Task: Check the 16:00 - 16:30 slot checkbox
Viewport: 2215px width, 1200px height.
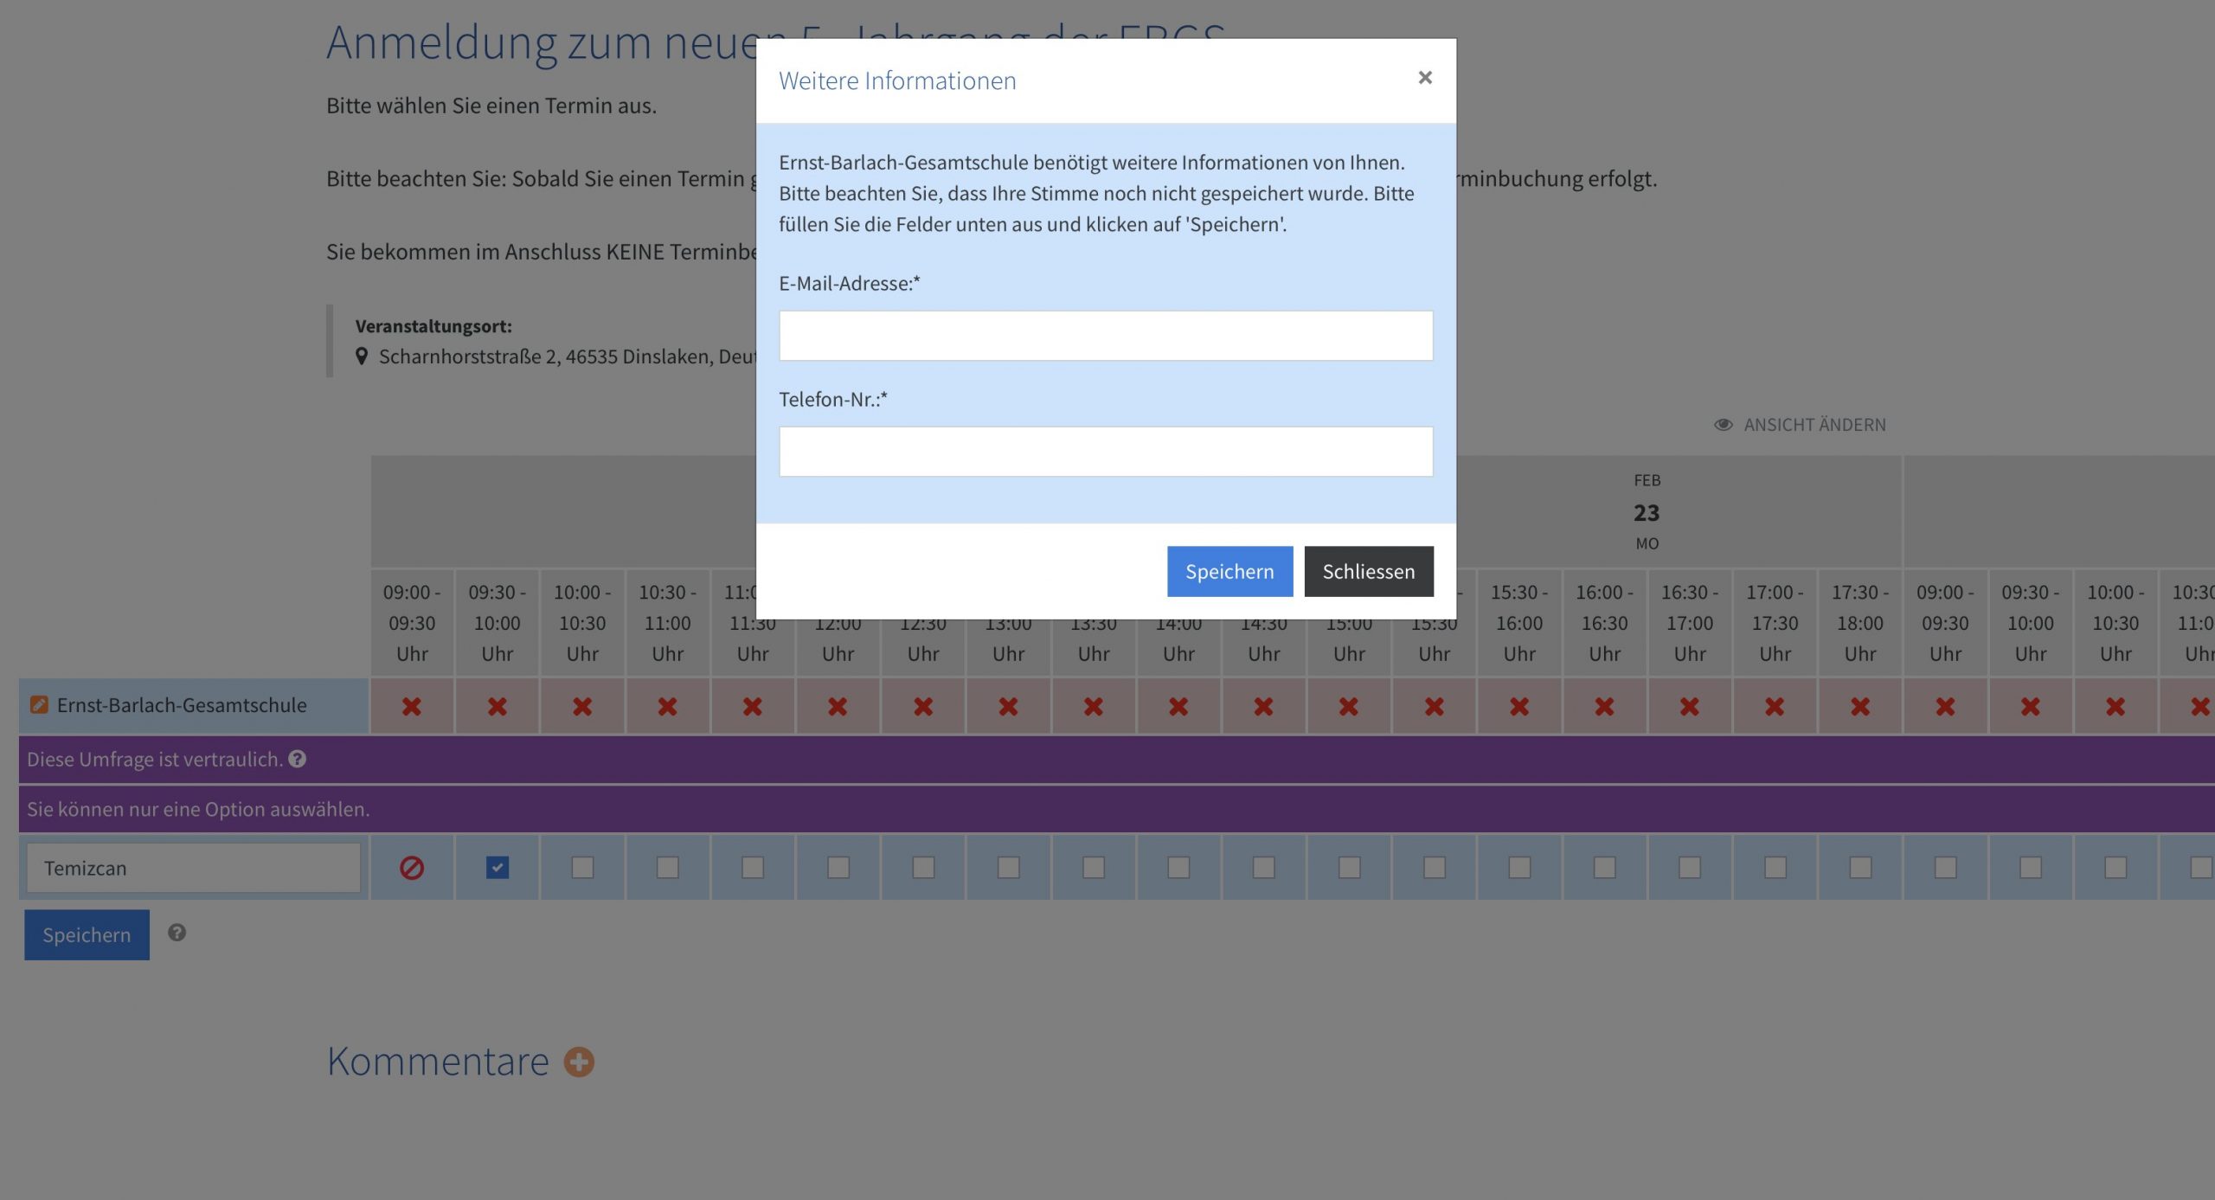Action: click(1604, 867)
